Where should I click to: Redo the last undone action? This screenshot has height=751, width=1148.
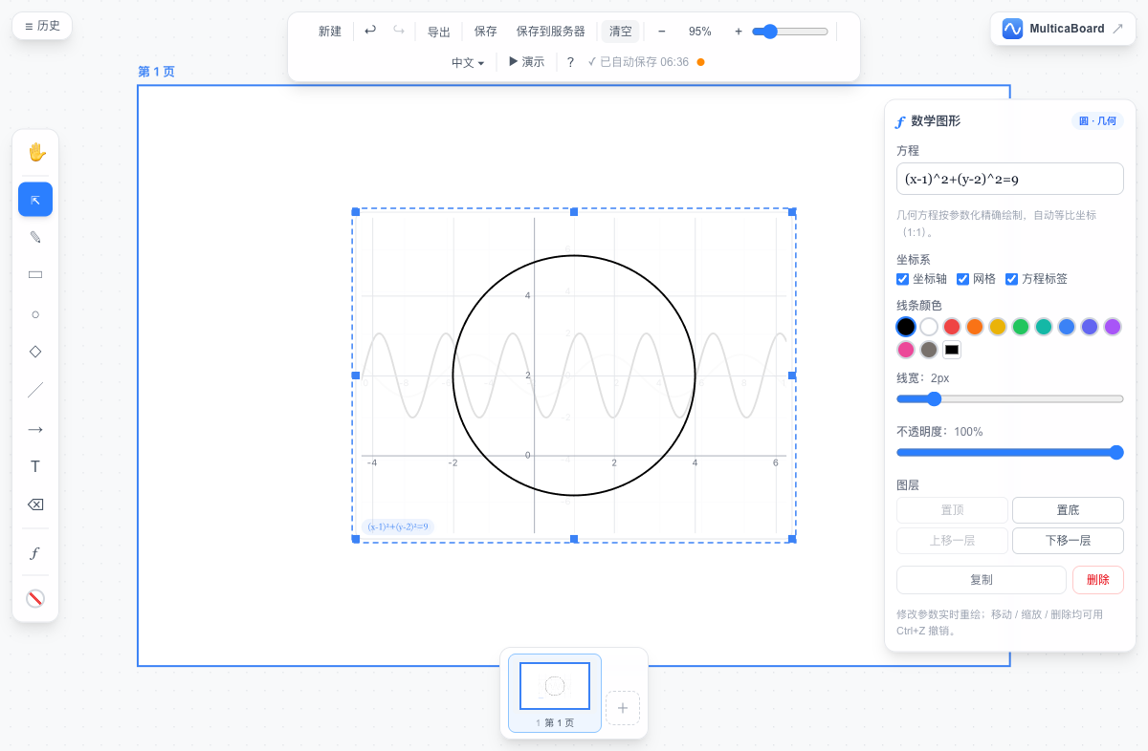pos(399,31)
